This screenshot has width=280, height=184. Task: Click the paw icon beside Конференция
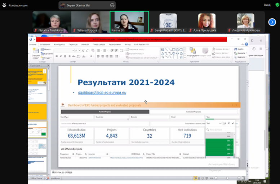click(x=4, y=5)
